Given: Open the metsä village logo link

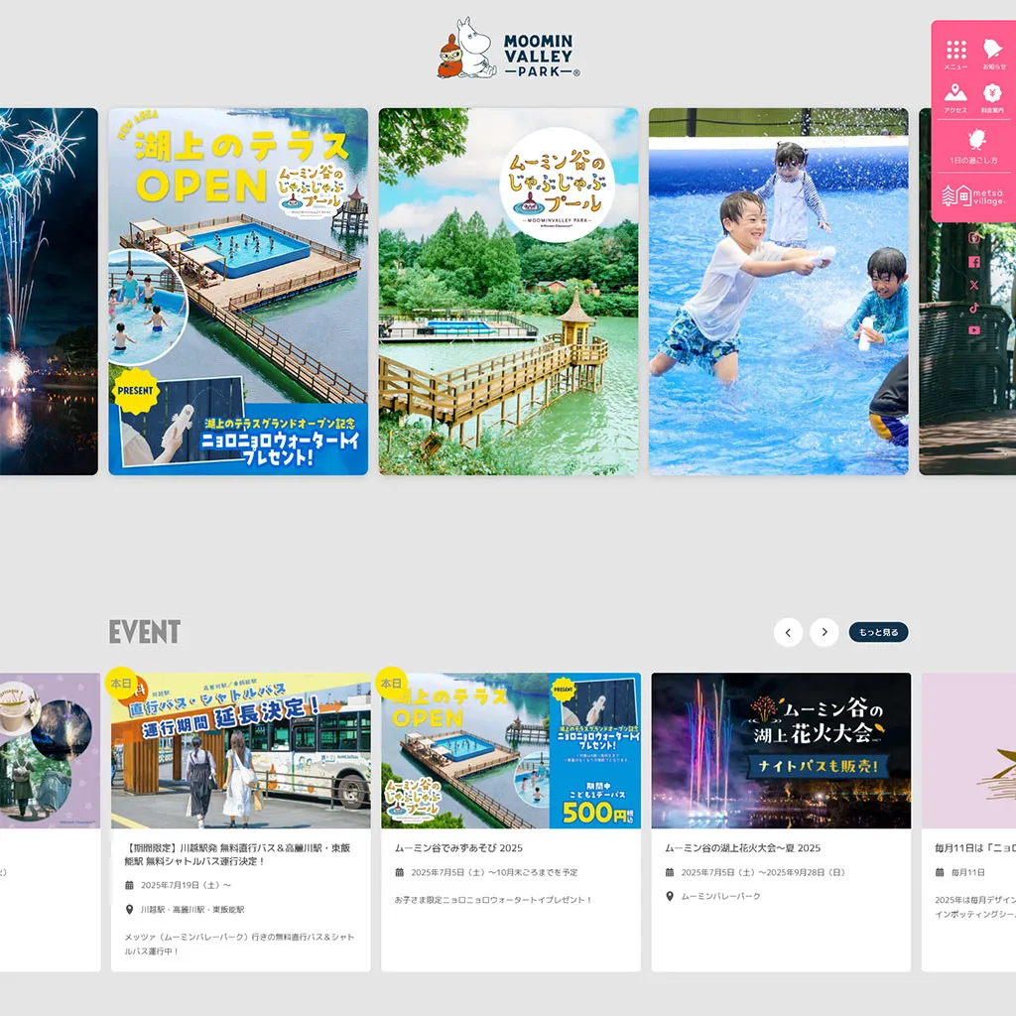Looking at the screenshot, I should tap(973, 195).
